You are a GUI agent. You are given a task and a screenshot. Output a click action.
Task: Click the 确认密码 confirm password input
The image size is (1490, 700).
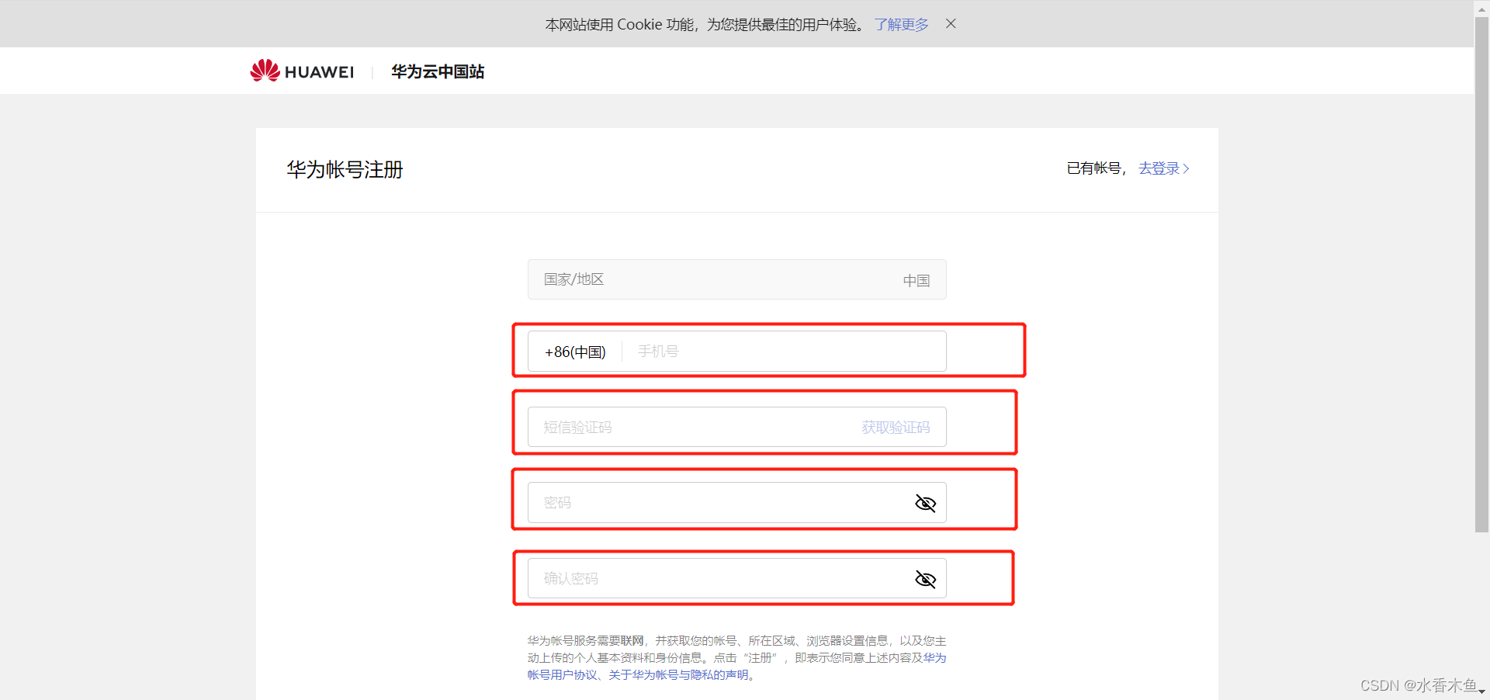[x=698, y=578]
